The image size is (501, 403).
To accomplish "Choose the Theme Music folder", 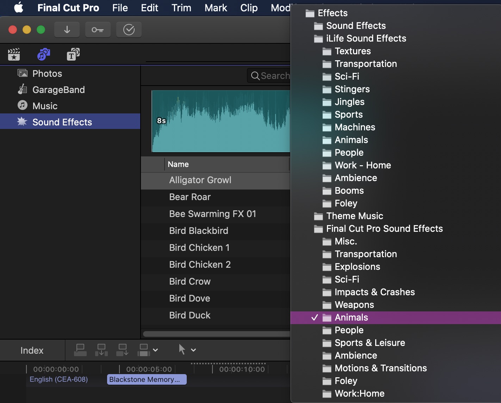I will tap(396, 216).
